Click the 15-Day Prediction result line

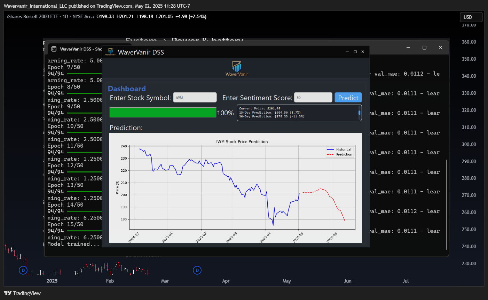270,113
